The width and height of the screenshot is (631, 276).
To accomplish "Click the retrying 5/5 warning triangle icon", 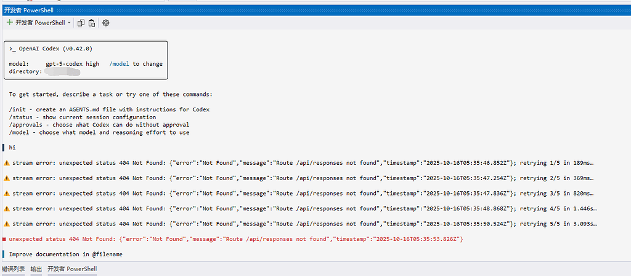I will 6,224.
